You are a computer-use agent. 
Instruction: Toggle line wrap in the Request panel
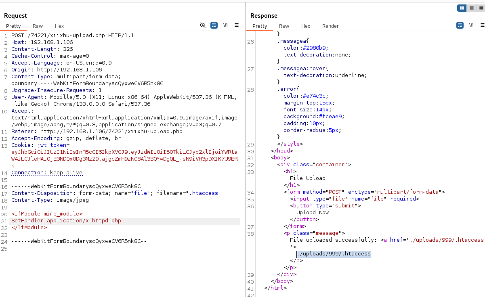tap(214, 25)
